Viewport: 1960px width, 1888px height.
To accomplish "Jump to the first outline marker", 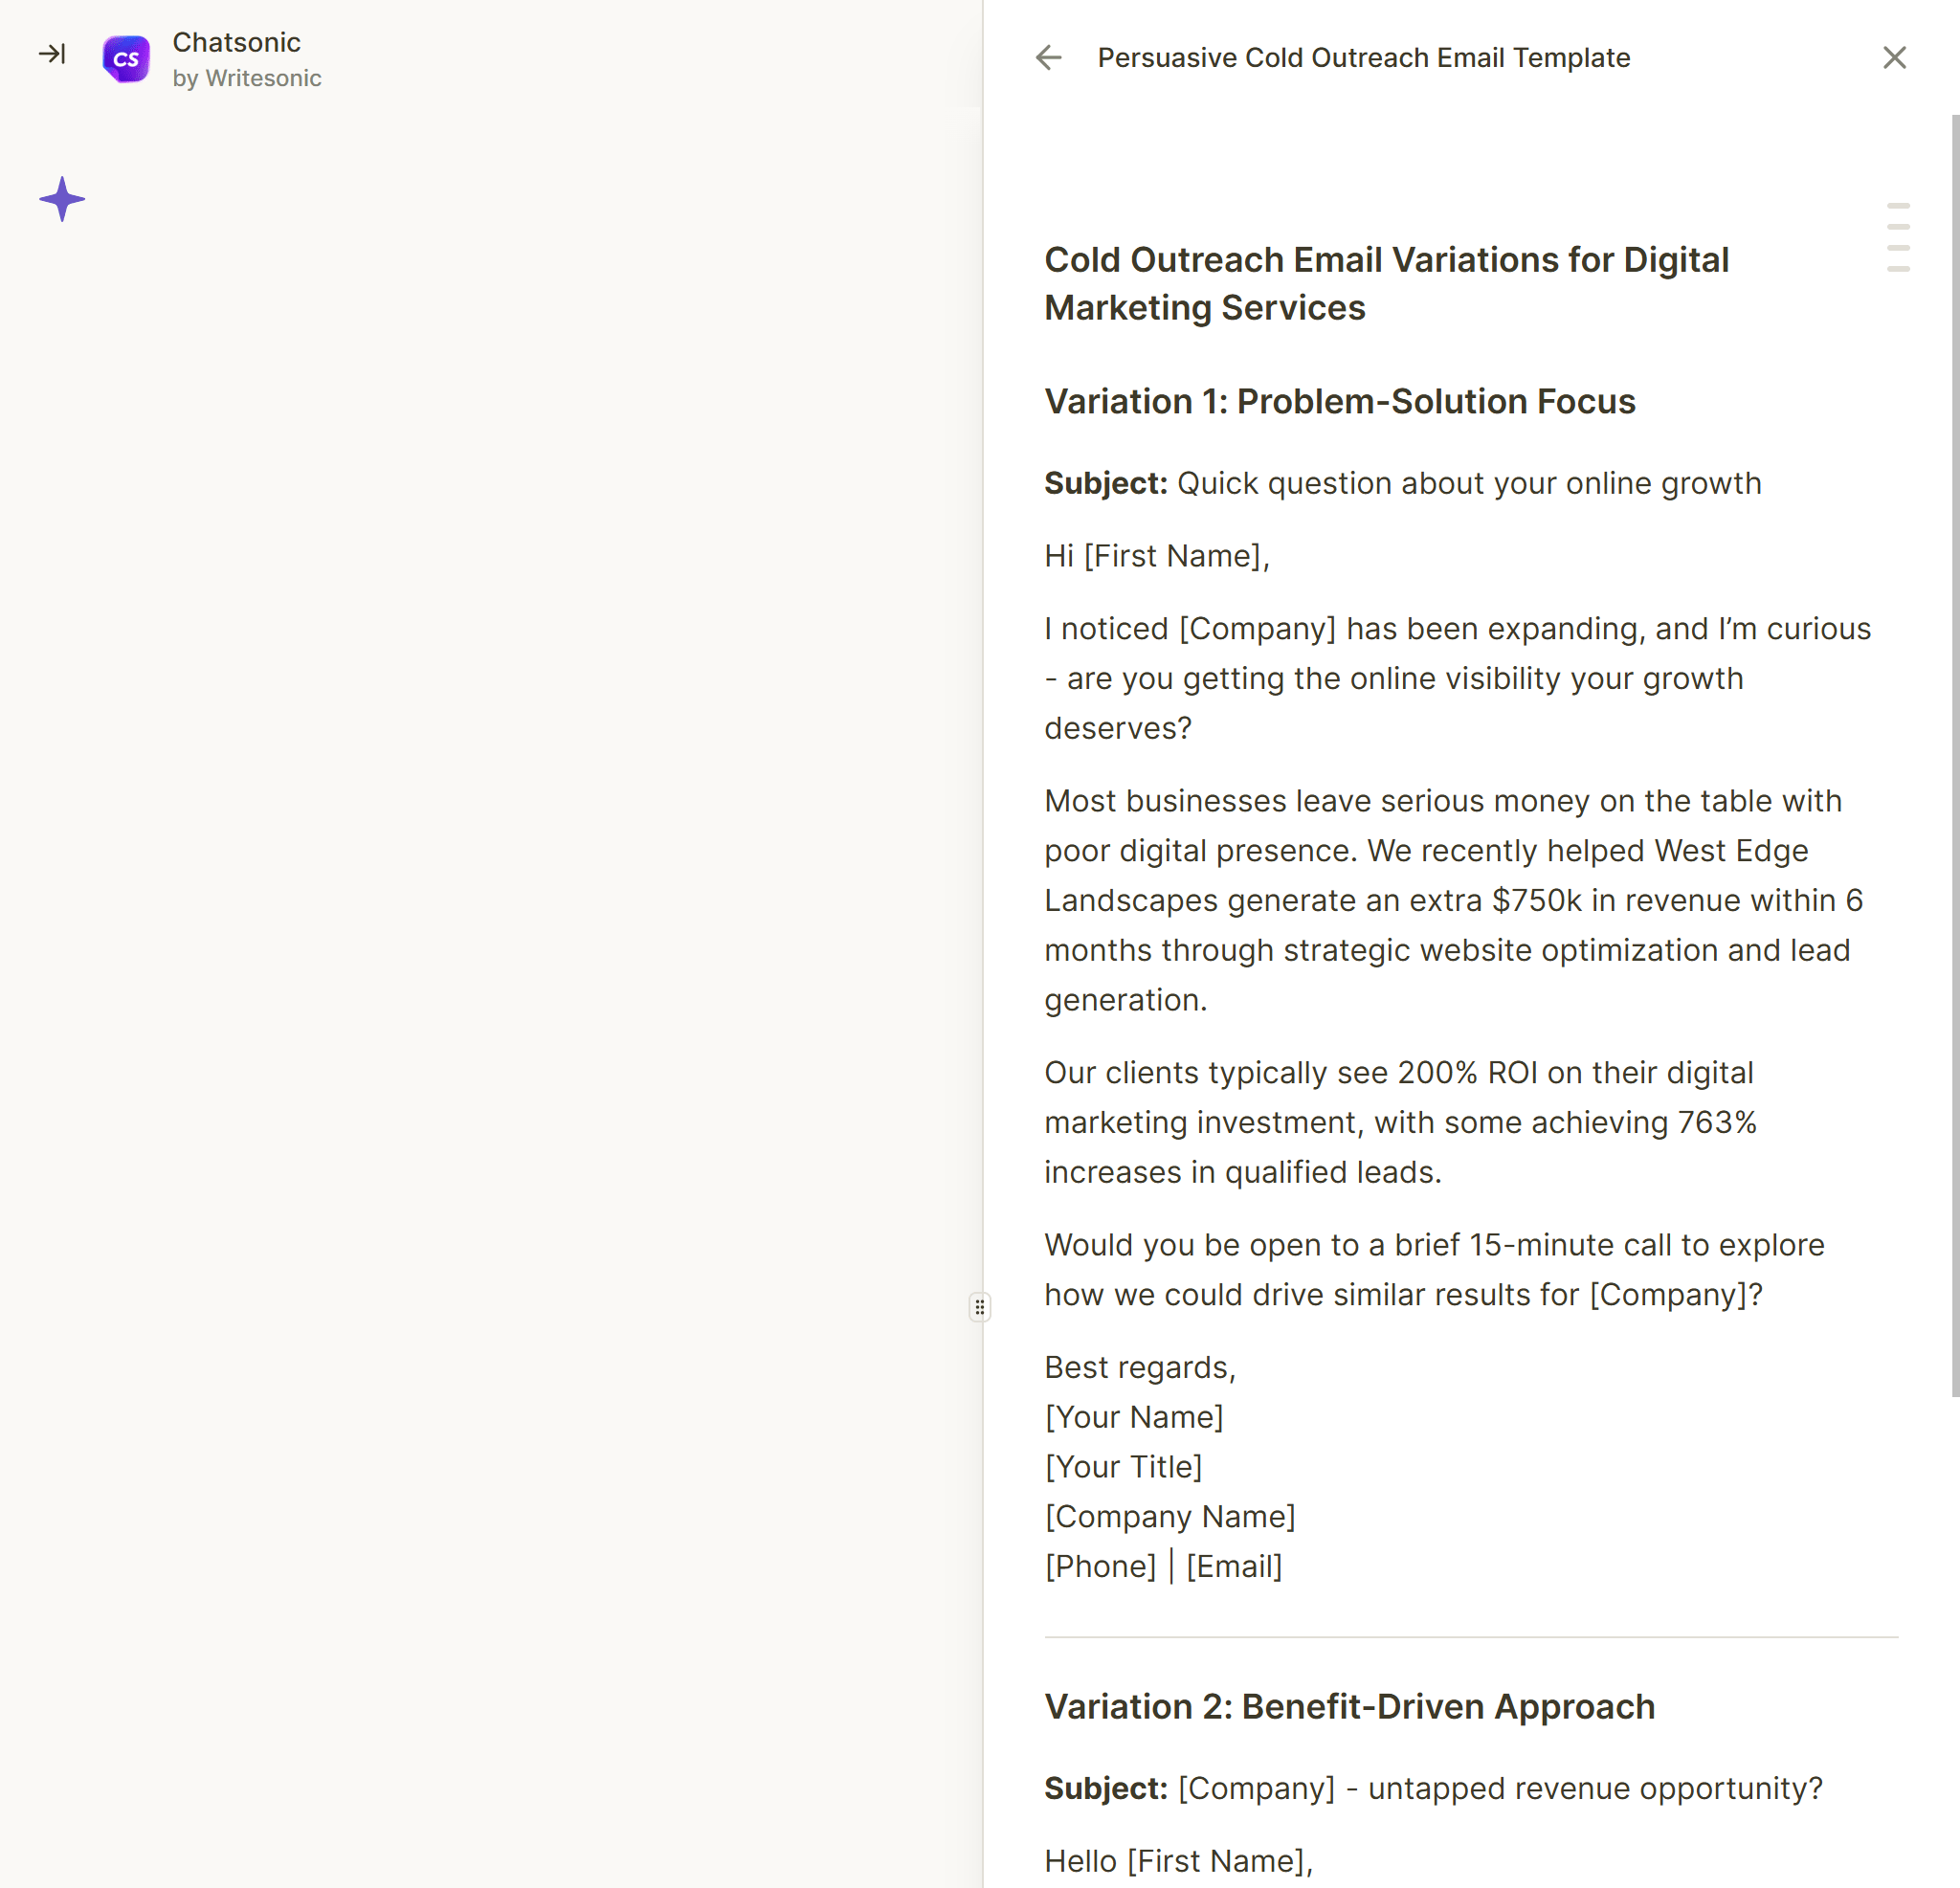I will 1898,206.
